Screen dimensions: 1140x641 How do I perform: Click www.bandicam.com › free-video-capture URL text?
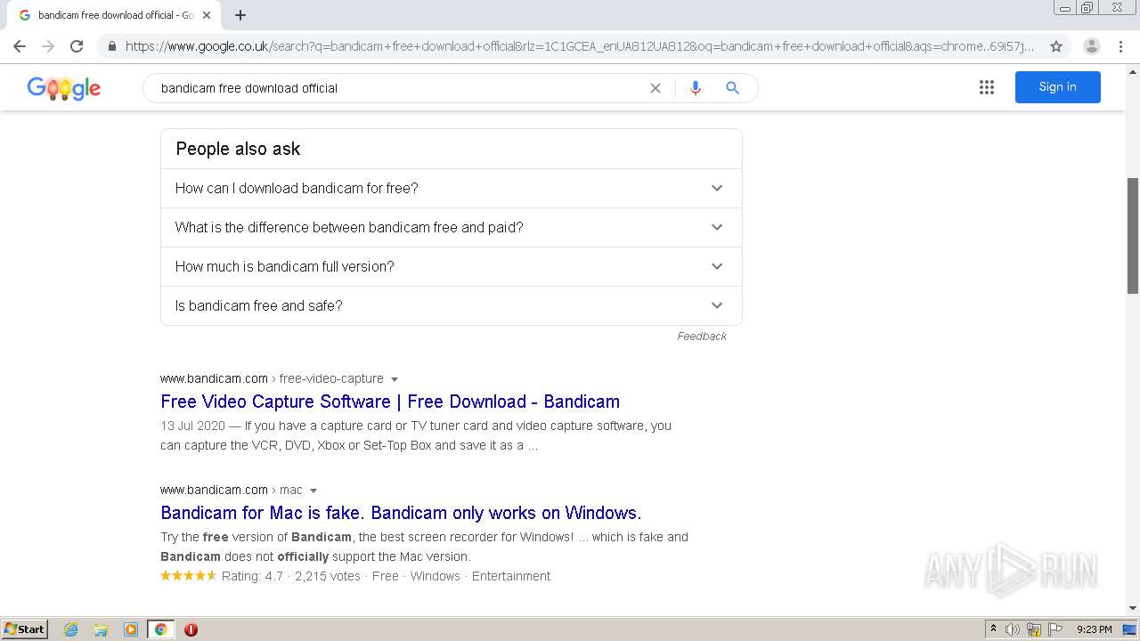coord(272,378)
